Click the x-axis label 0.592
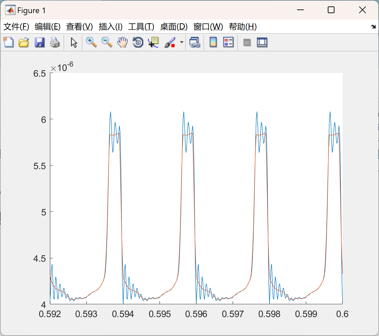 point(50,314)
